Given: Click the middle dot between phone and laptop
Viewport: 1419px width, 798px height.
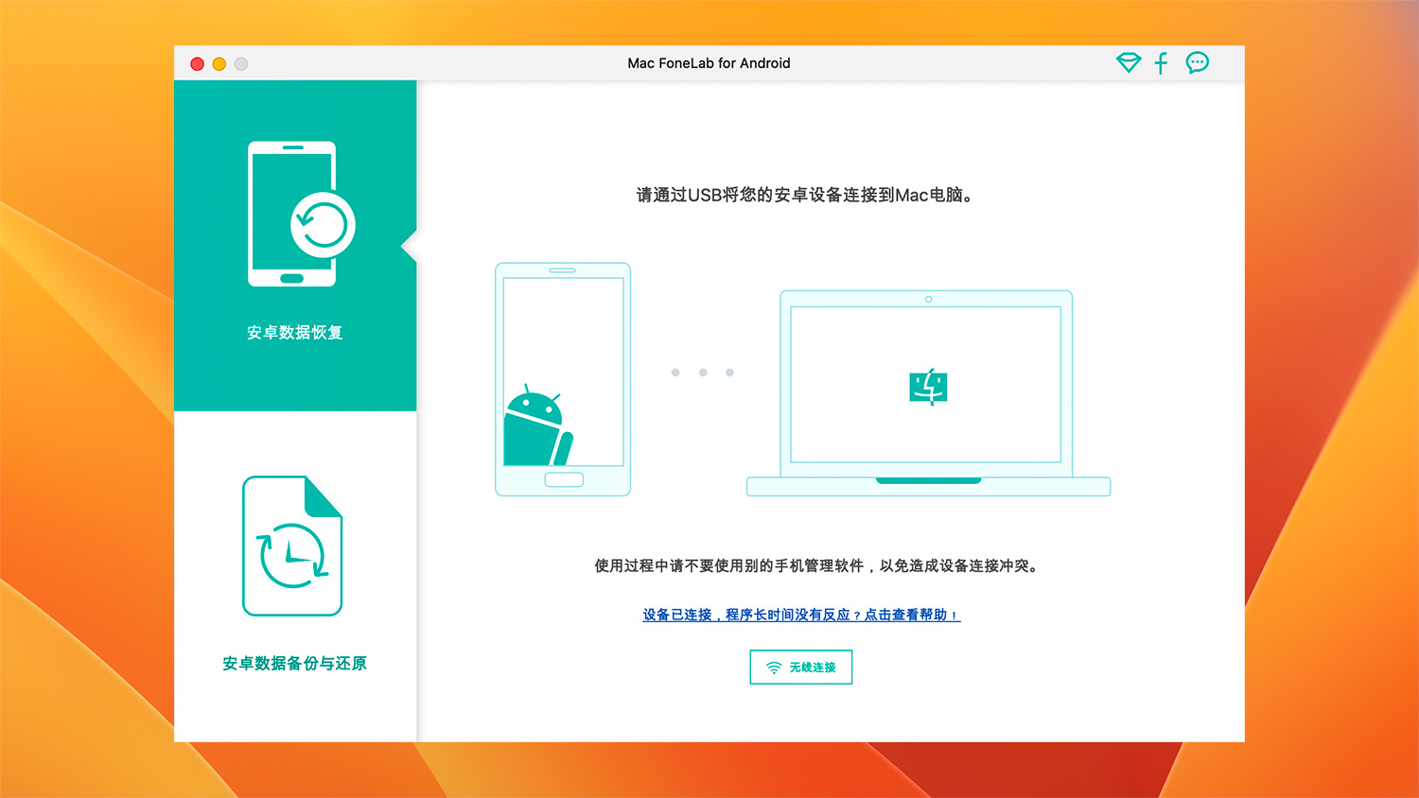Looking at the screenshot, I should pos(702,373).
